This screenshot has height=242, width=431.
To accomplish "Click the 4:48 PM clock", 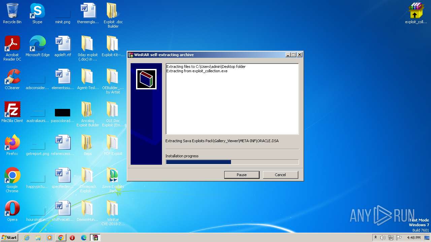I will (x=413, y=238).
